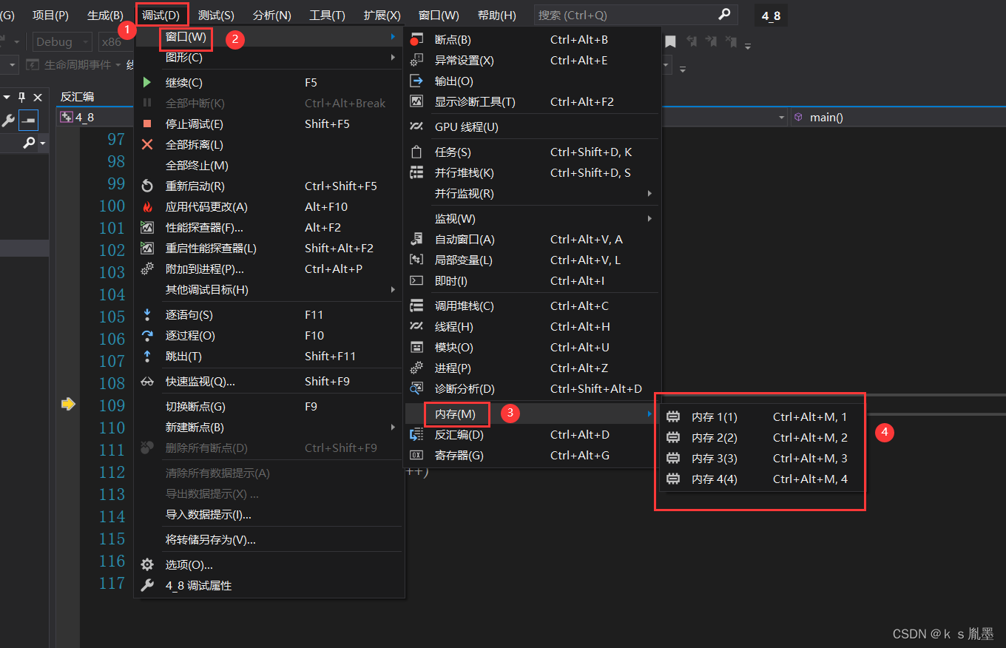
Task: Open 模块(O) modules window
Action: click(x=531, y=348)
